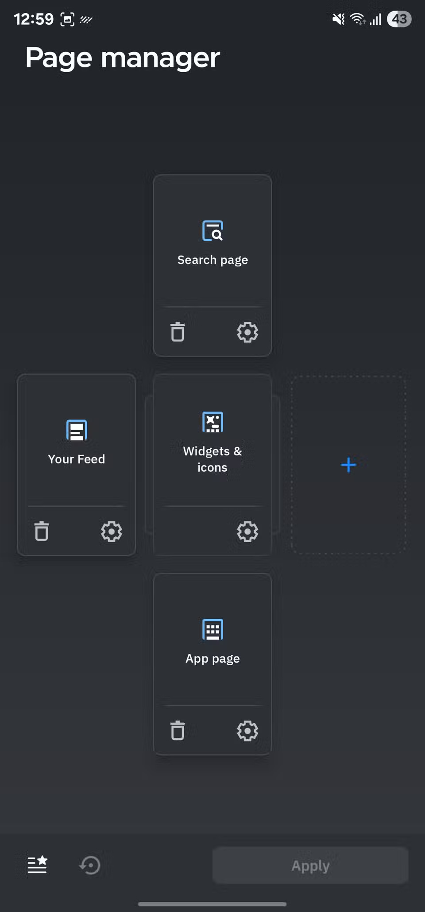Tap the restore history icon
Viewport: 425px width, 912px height.
(x=90, y=865)
